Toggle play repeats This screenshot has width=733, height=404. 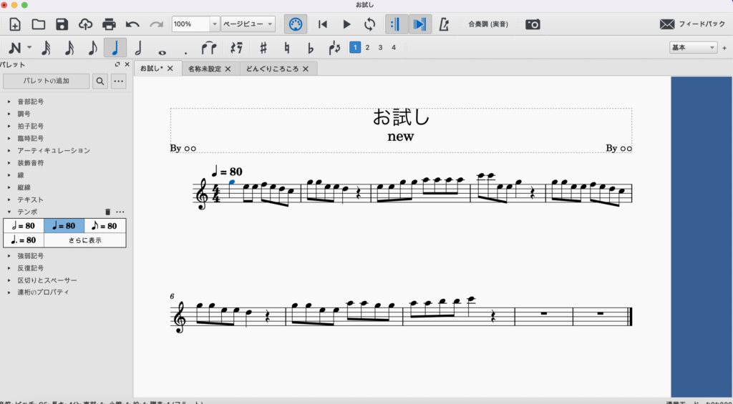tap(397, 24)
